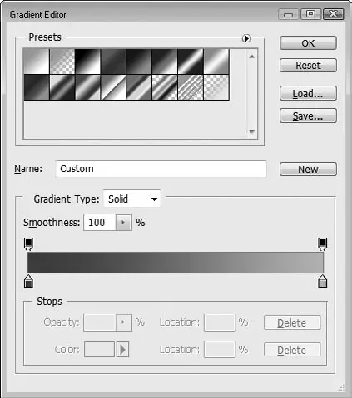Select the left opacity stop above gradient bar
352x398 pixels.
coord(28,243)
